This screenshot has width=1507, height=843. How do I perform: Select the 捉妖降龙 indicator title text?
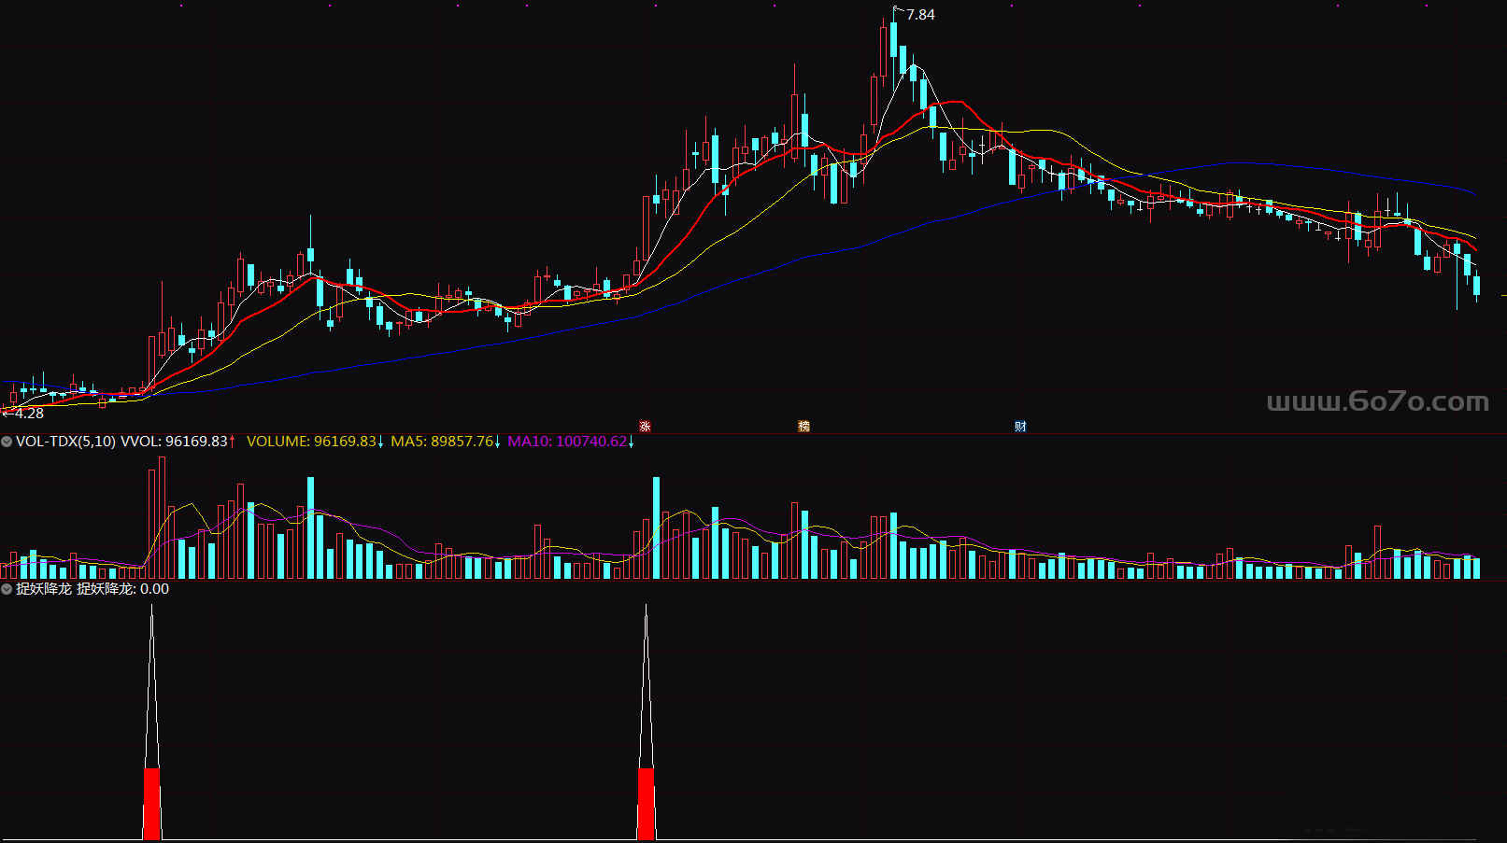(x=44, y=589)
